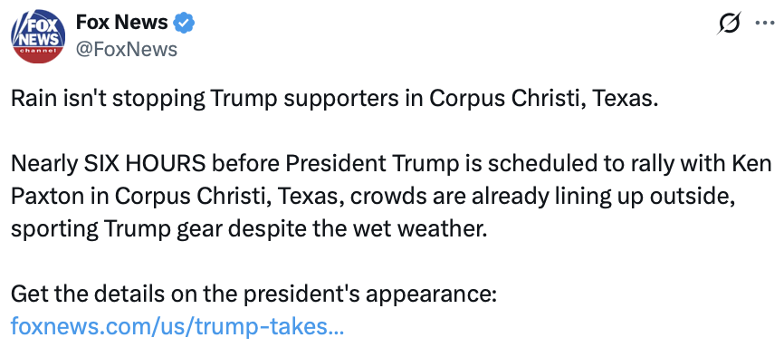Click the words "rally with Ken"
Image resolution: width=784 pixels, height=357 pixels.
pos(704,164)
